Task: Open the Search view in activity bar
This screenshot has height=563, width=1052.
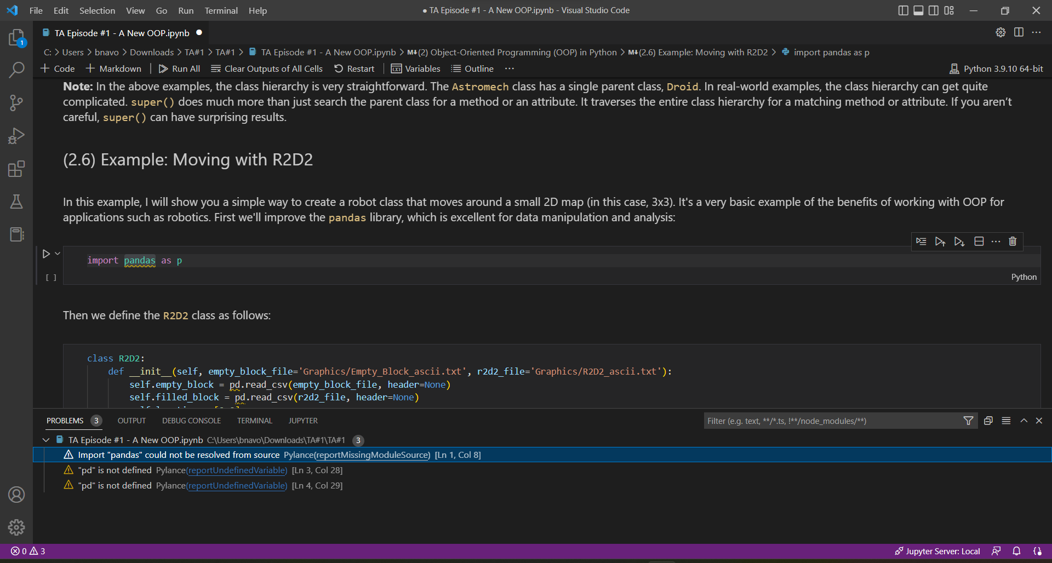Action: point(16,70)
